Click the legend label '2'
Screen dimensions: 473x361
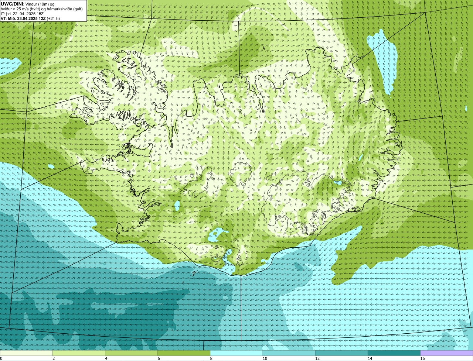click(54, 358)
